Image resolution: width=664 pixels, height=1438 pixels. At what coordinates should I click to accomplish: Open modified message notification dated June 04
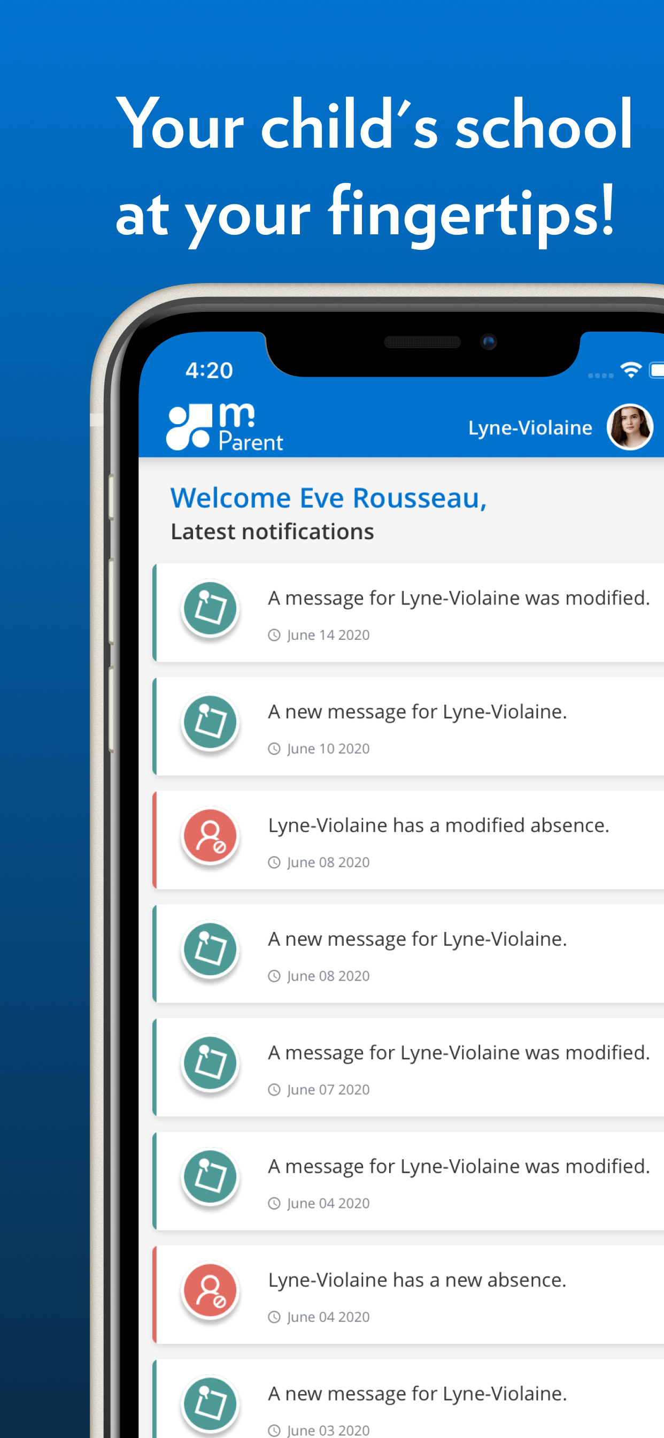coord(408,1181)
